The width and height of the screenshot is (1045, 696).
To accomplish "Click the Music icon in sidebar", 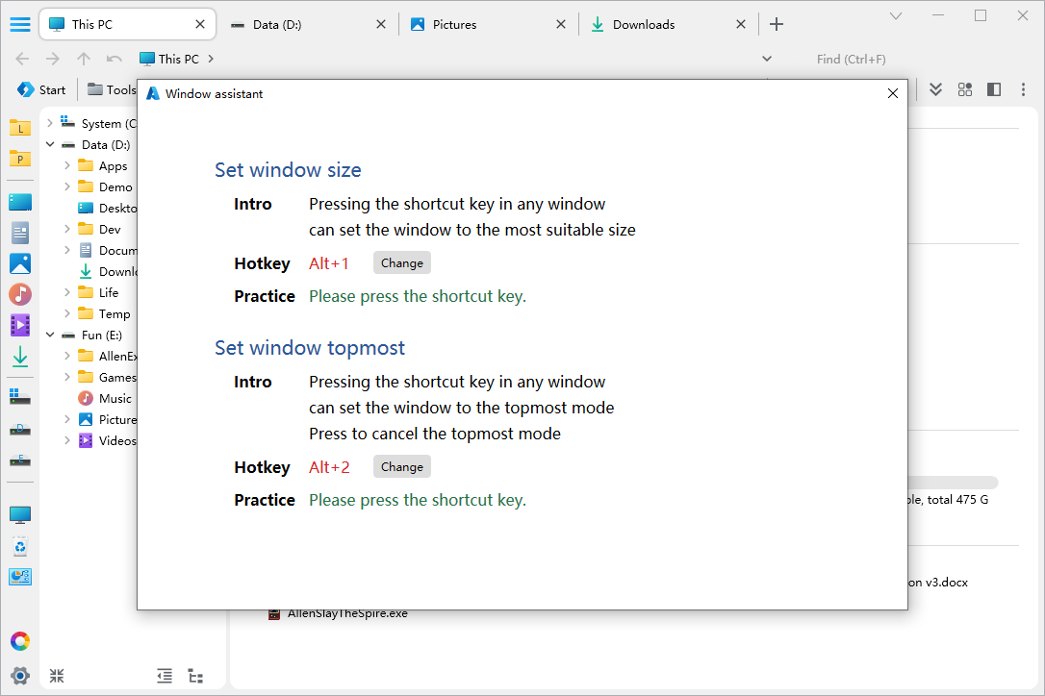I will tap(19, 294).
